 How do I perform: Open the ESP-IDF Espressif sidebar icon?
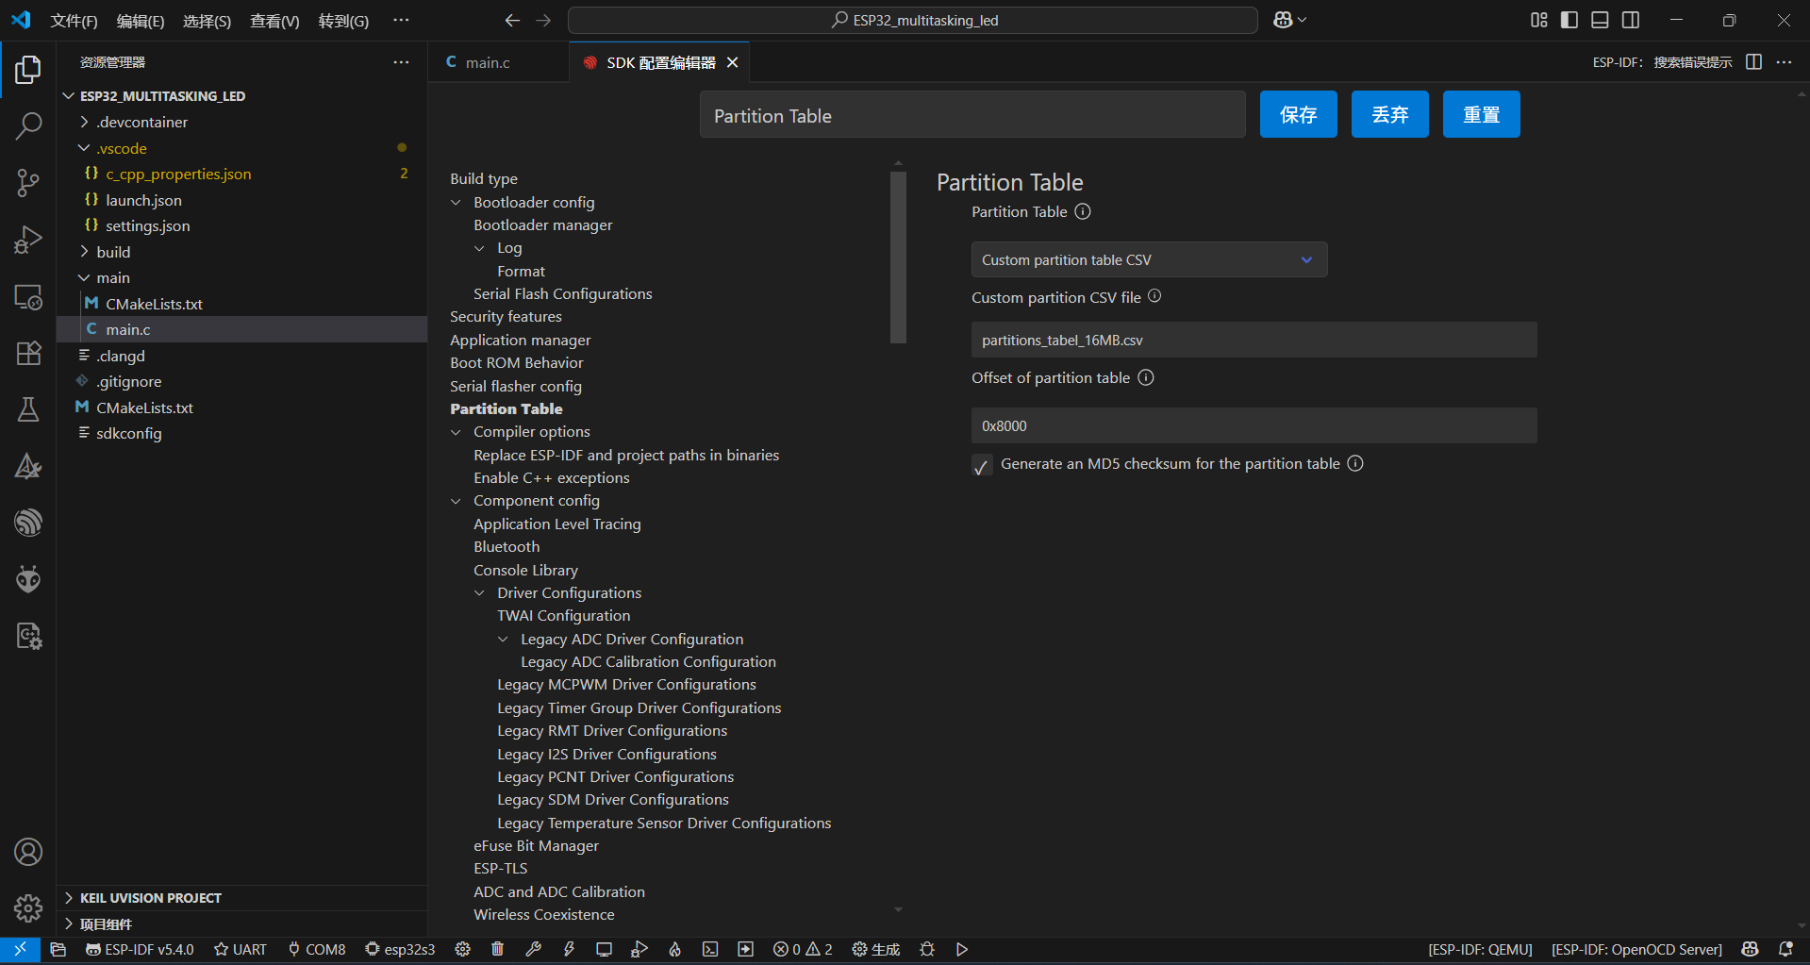click(28, 523)
